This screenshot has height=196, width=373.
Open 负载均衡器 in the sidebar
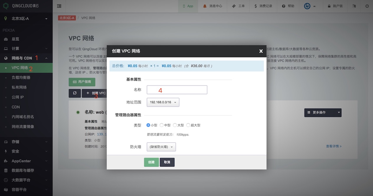tap(21, 77)
